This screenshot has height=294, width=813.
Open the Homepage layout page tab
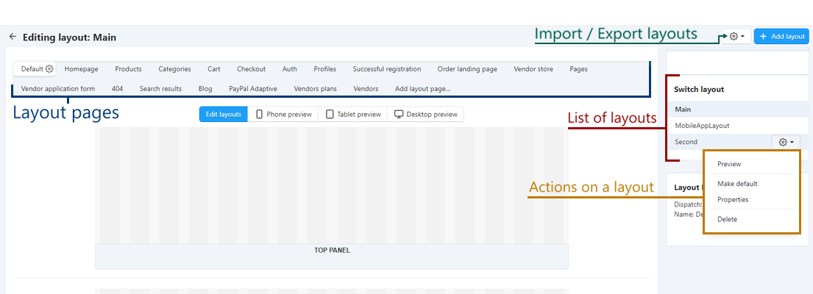(82, 69)
